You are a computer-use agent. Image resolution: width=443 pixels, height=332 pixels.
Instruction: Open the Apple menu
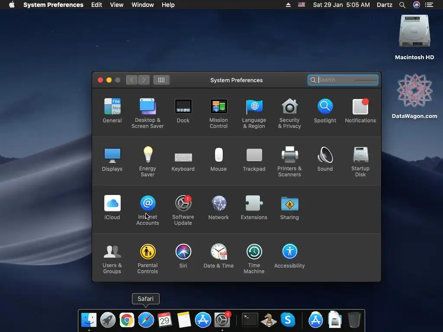point(12,5)
